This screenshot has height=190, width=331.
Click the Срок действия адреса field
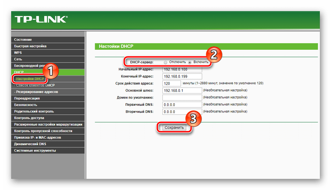[x=172, y=84]
